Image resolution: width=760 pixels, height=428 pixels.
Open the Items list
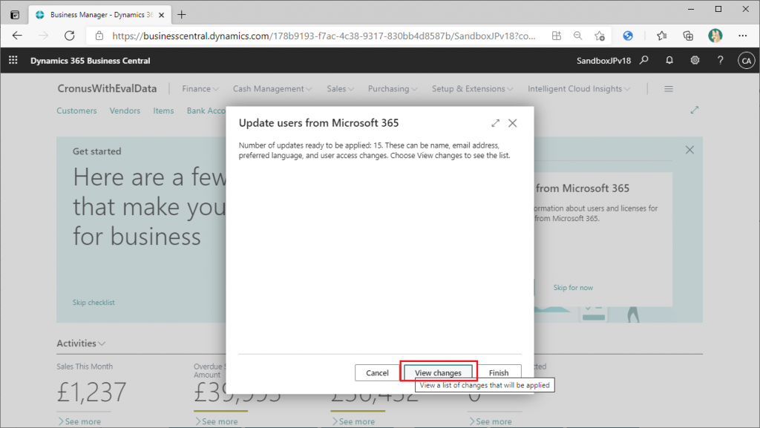coord(163,111)
